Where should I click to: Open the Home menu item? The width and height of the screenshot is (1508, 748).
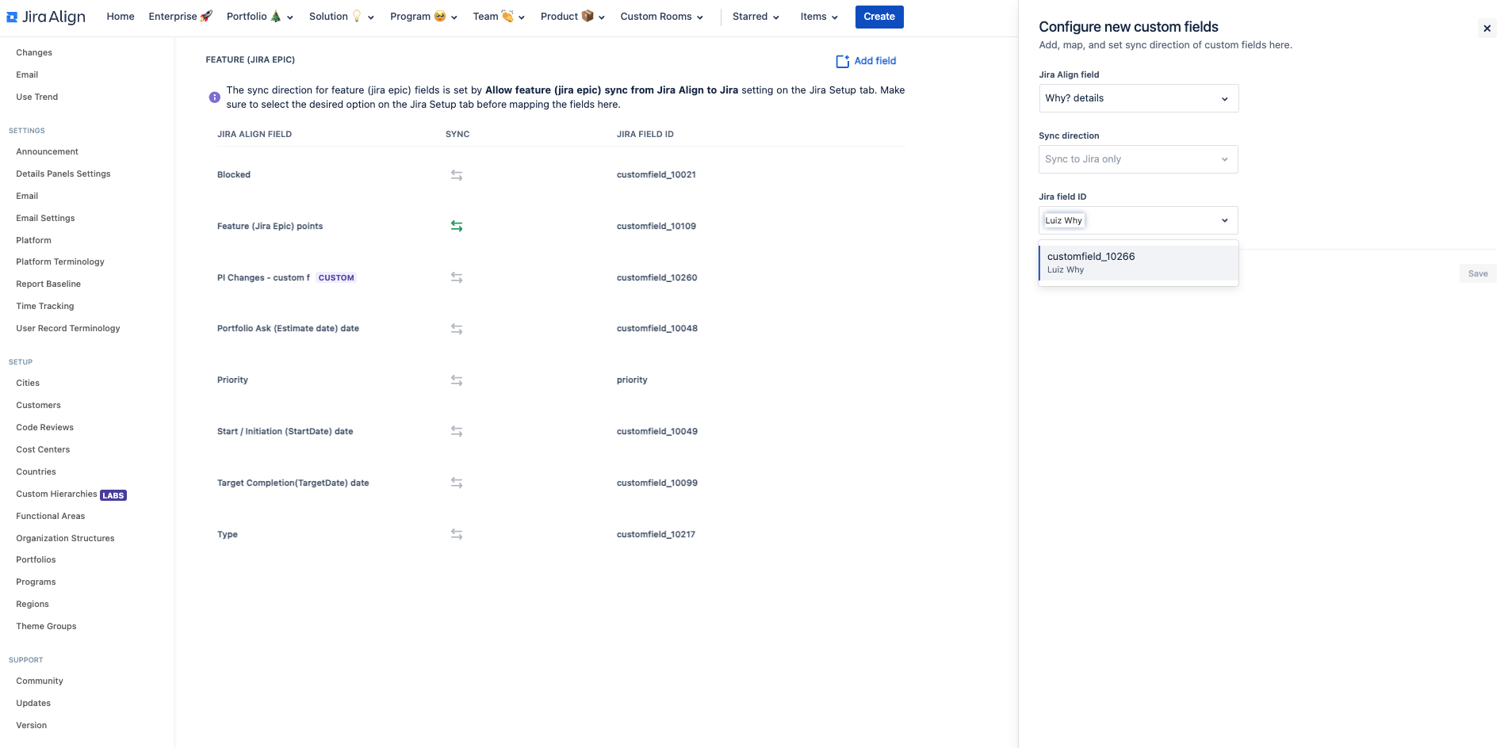(121, 17)
